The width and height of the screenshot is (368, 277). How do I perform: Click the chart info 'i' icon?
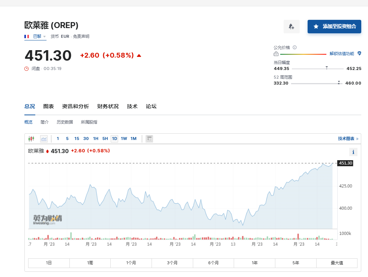click(353, 152)
